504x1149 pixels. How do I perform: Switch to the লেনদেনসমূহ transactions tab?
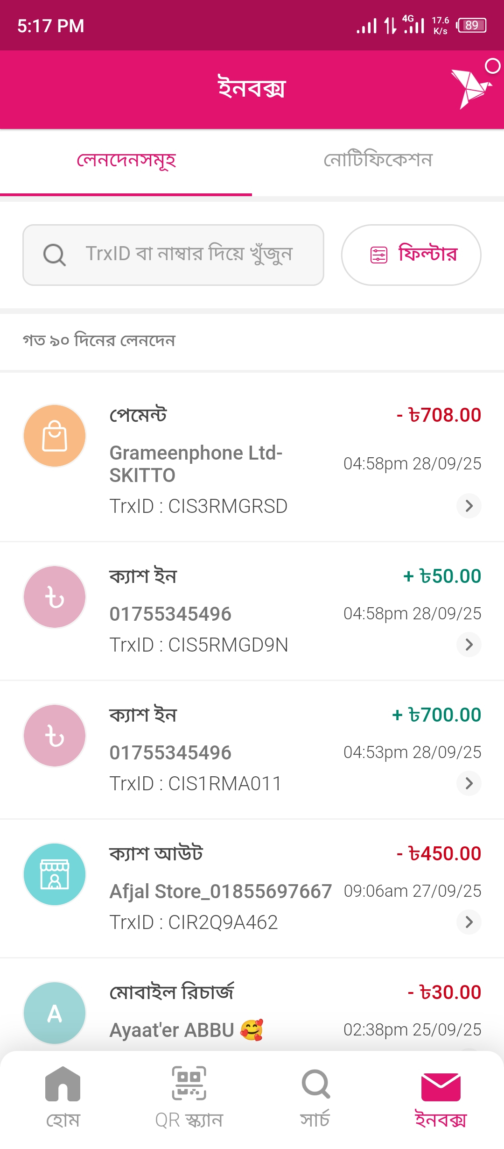pyautogui.click(x=126, y=161)
